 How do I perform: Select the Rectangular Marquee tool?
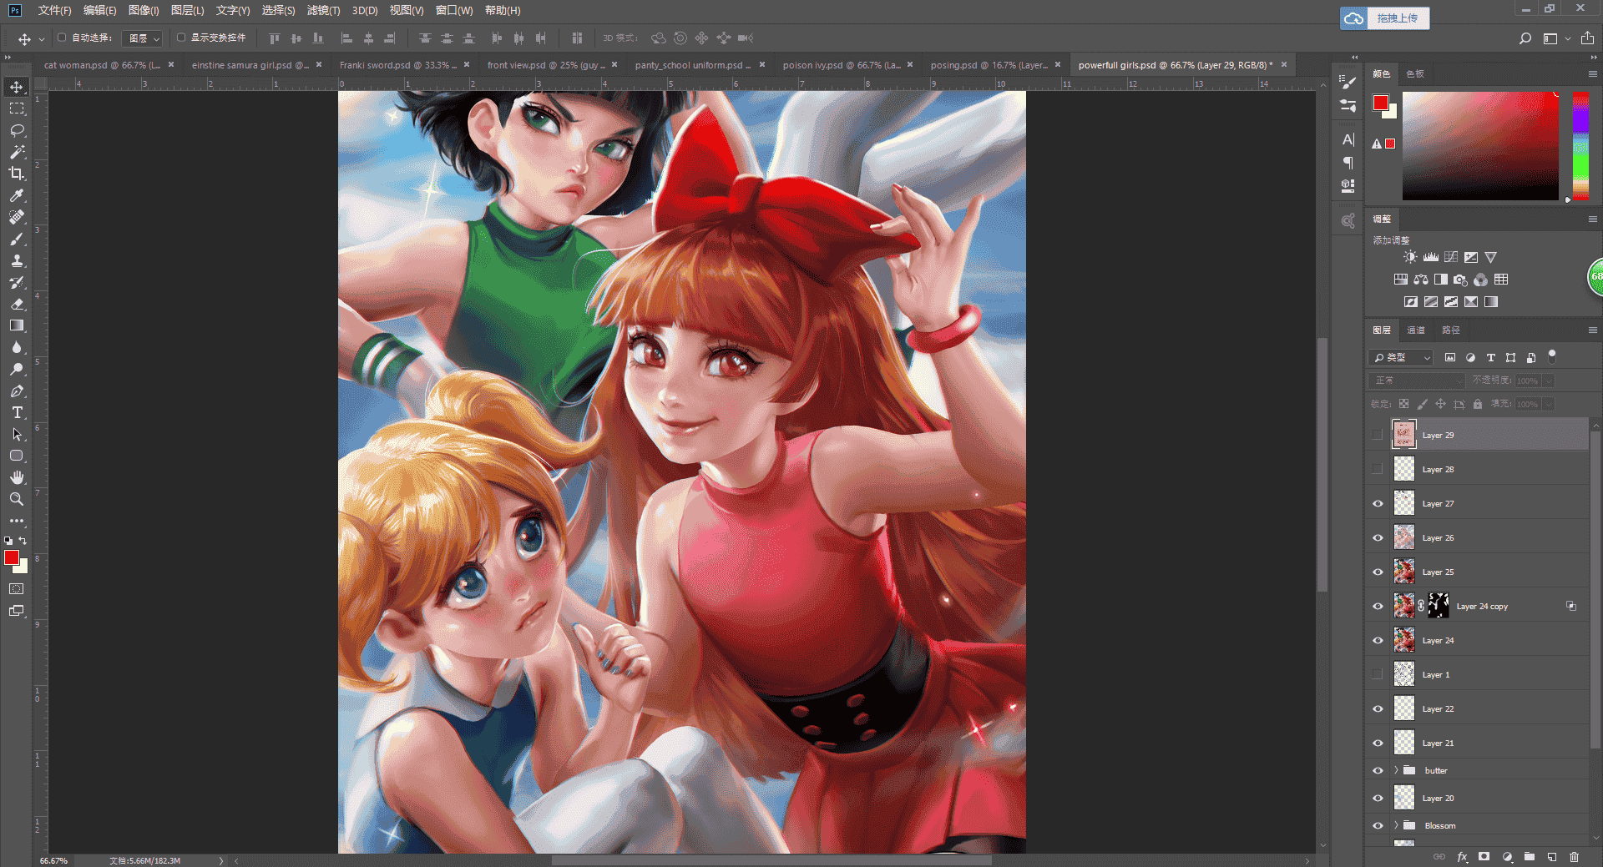(x=17, y=108)
